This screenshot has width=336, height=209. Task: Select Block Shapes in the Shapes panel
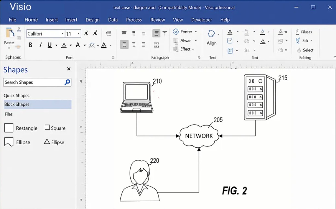coord(17,104)
